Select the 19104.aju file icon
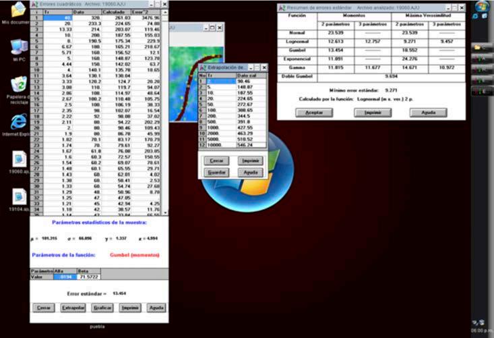Image resolution: width=494 pixels, height=338 pixels. [20, 197]
